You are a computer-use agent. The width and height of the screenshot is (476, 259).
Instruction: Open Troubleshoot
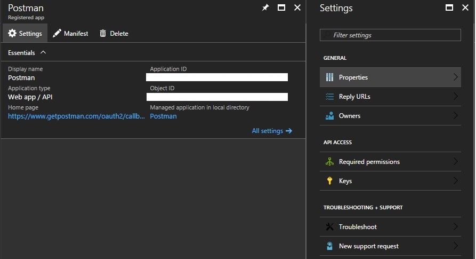(x=390, y=226)
